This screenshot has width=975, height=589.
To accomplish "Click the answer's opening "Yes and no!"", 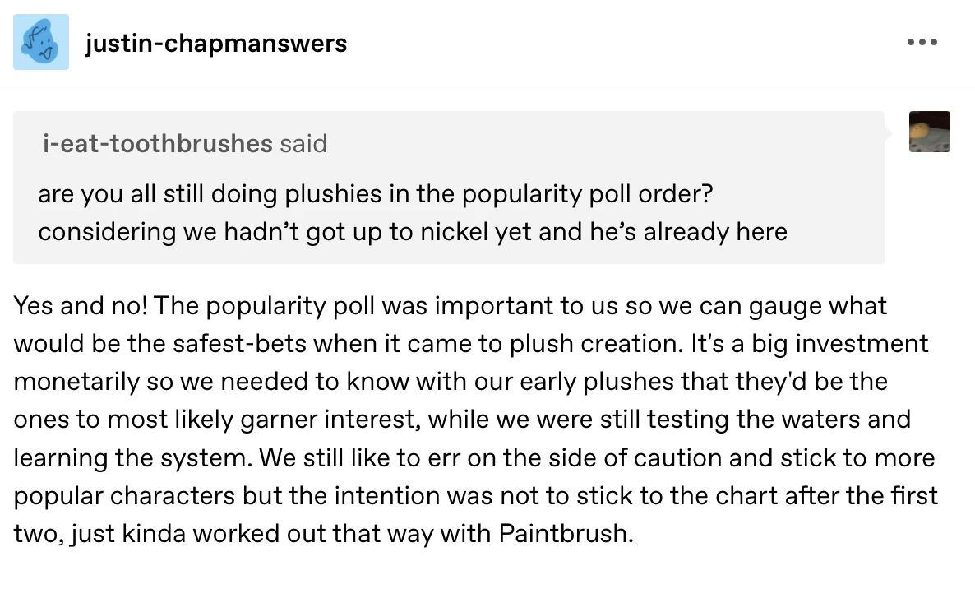I will coord(80,306).
